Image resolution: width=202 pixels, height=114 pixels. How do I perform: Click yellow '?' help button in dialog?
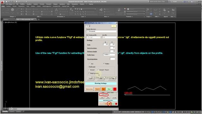[x=114, y=26]
